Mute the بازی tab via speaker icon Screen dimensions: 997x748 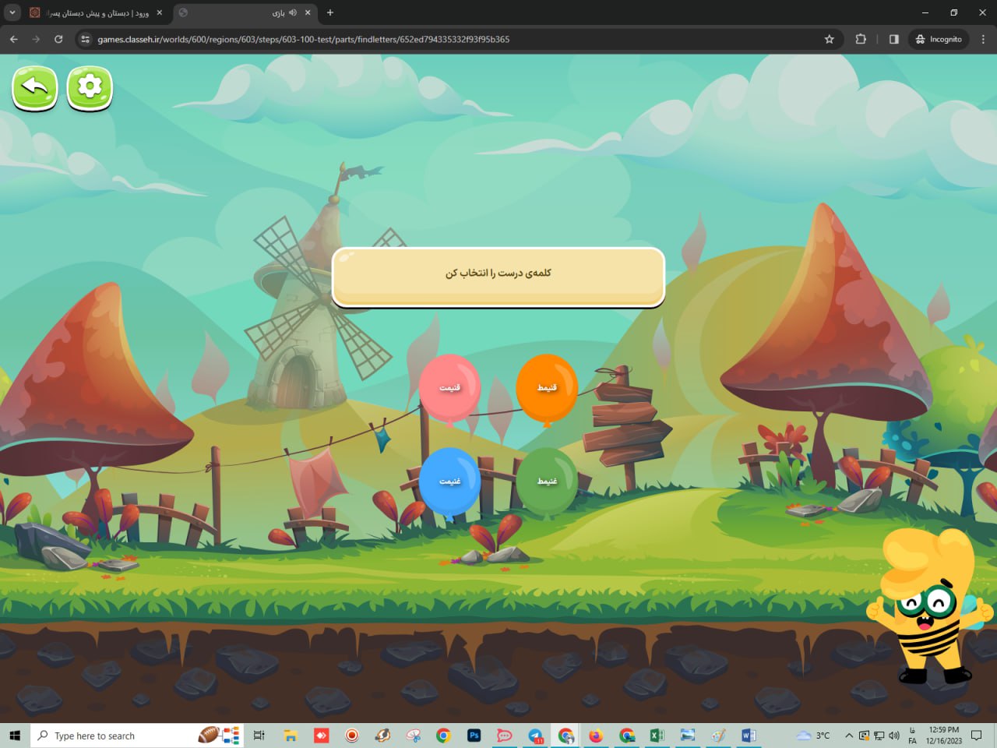click(x=293, y=12)
